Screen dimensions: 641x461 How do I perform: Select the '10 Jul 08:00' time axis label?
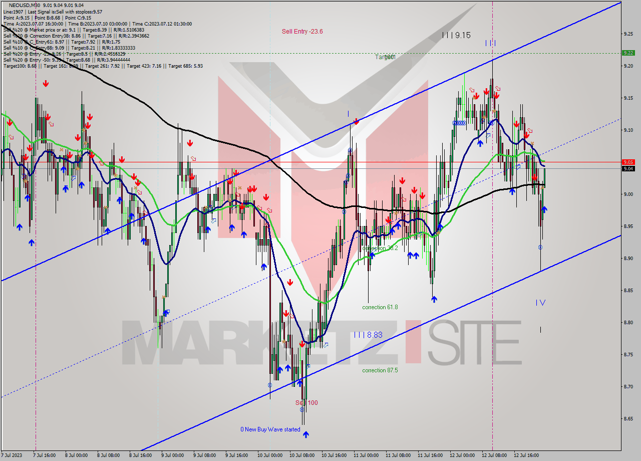pyautogui.click(x=302, y=455)
